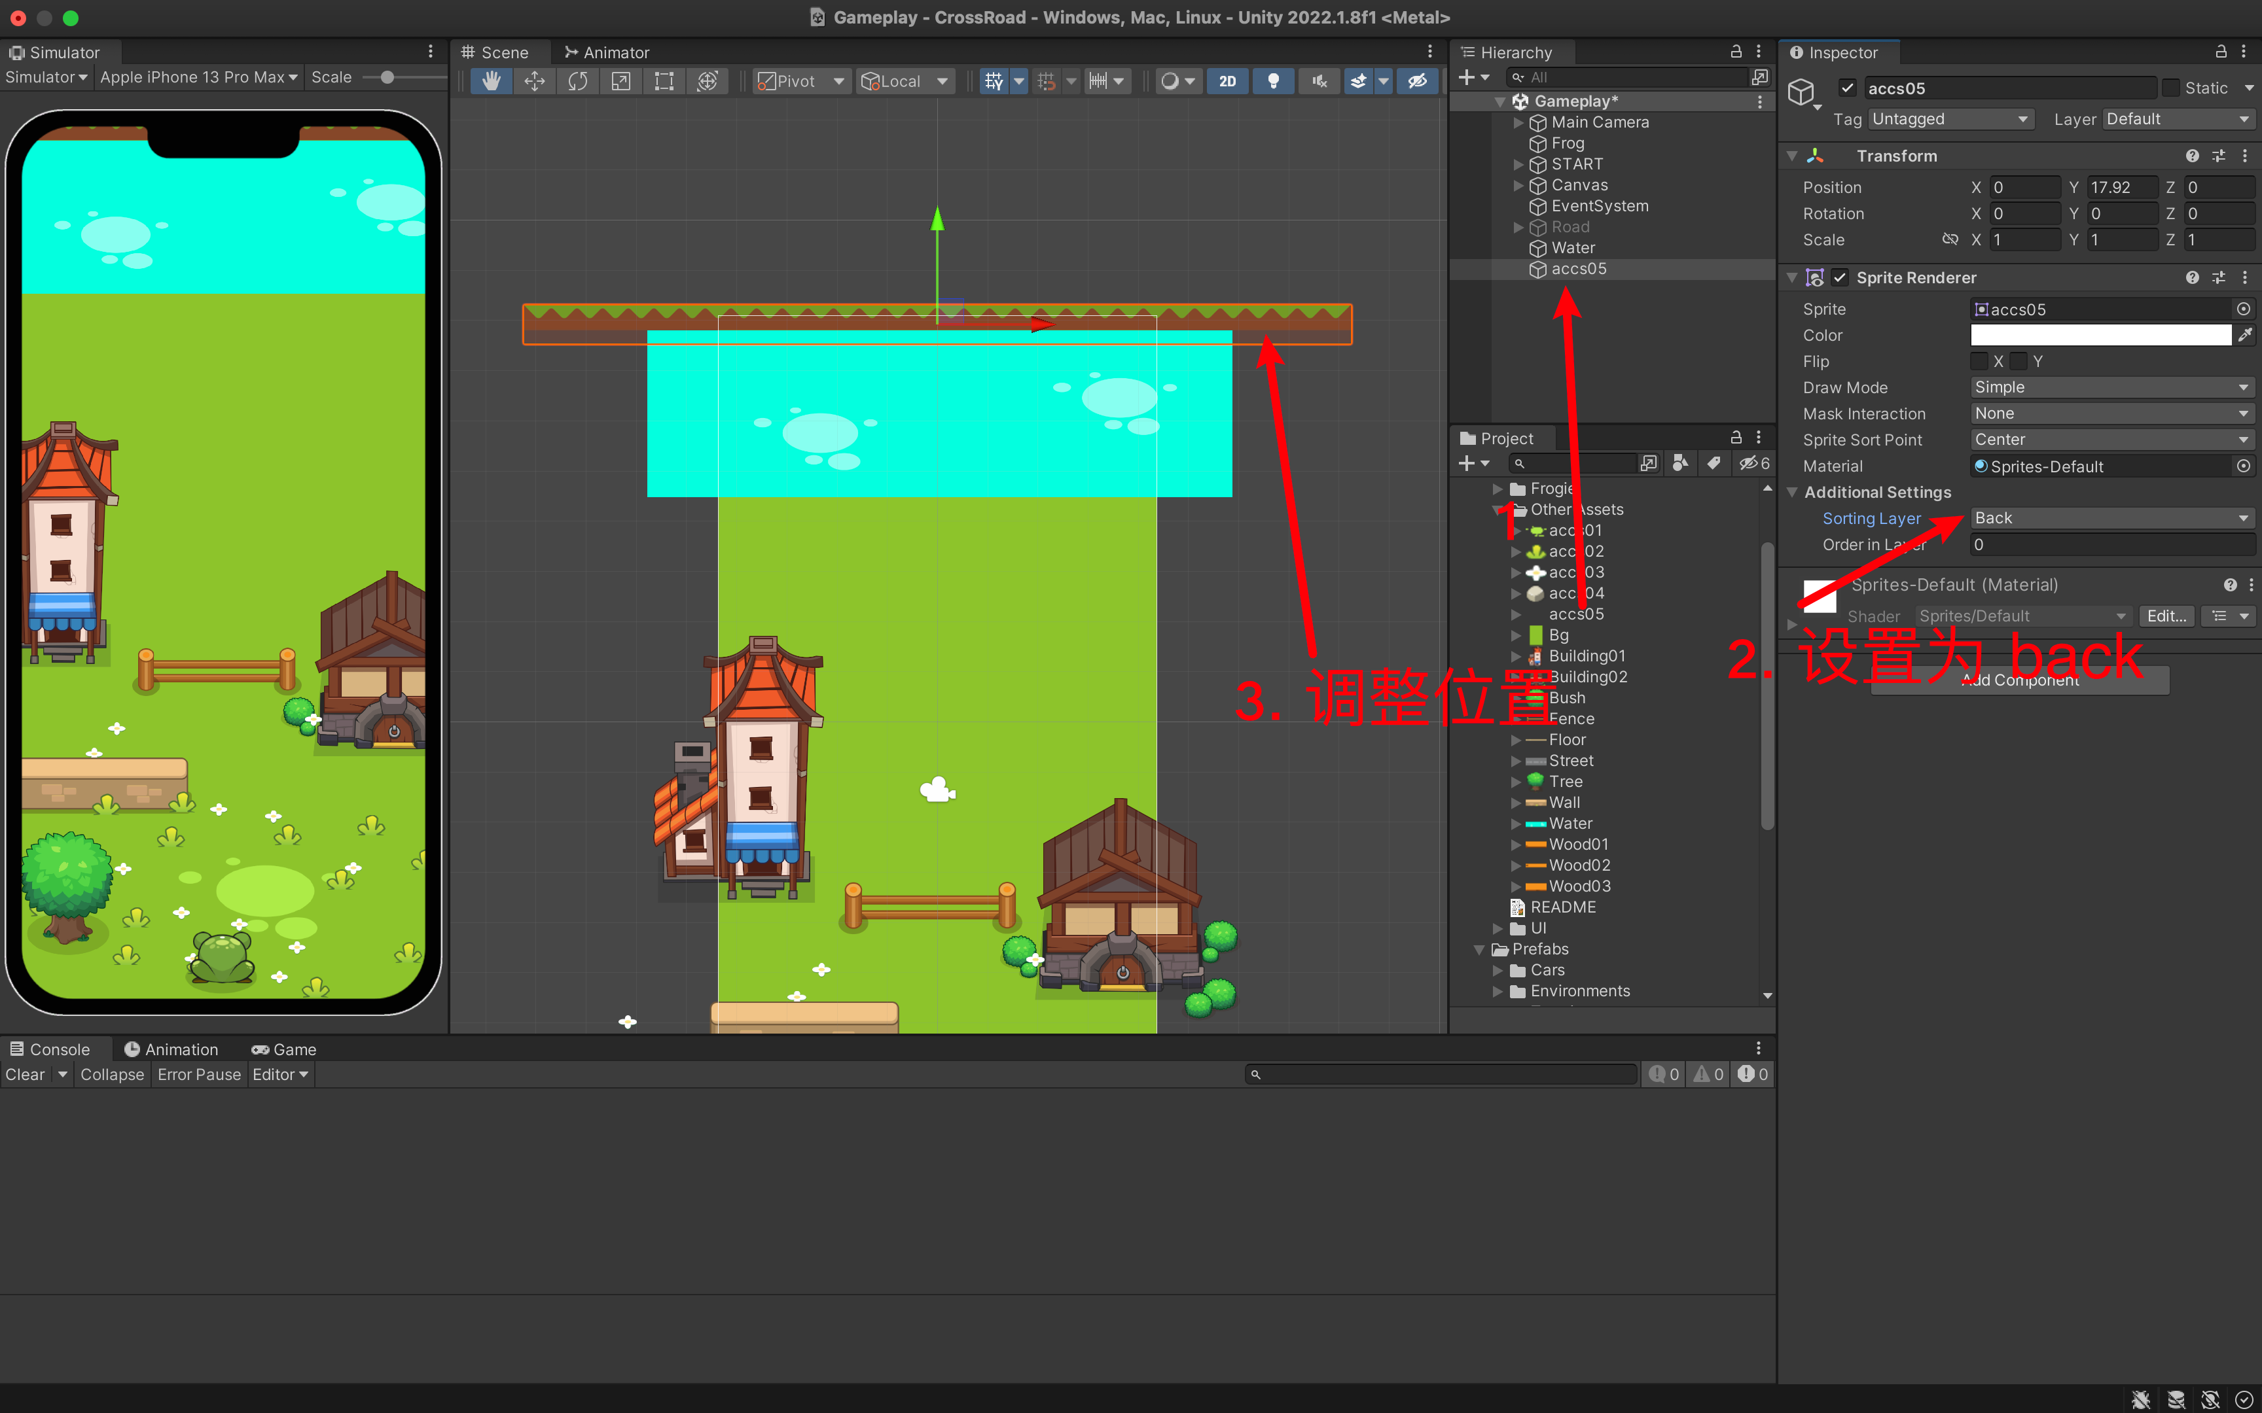Screen dimensions: 2262x1413
Task: Switch to the Animation tab
Action: tap(171, 1049)
